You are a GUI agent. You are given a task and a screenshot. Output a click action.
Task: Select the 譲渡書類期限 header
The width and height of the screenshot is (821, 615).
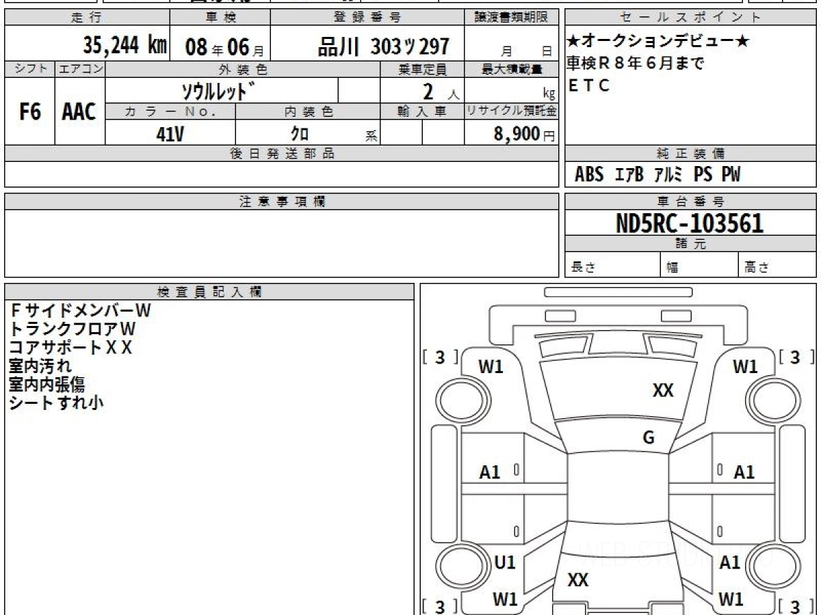(511, 18)
